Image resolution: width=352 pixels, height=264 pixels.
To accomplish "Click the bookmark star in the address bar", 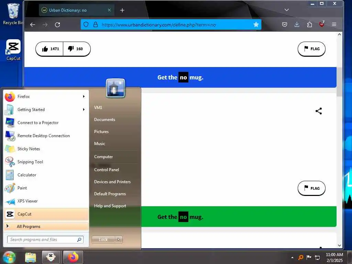I will click(256, 25).
